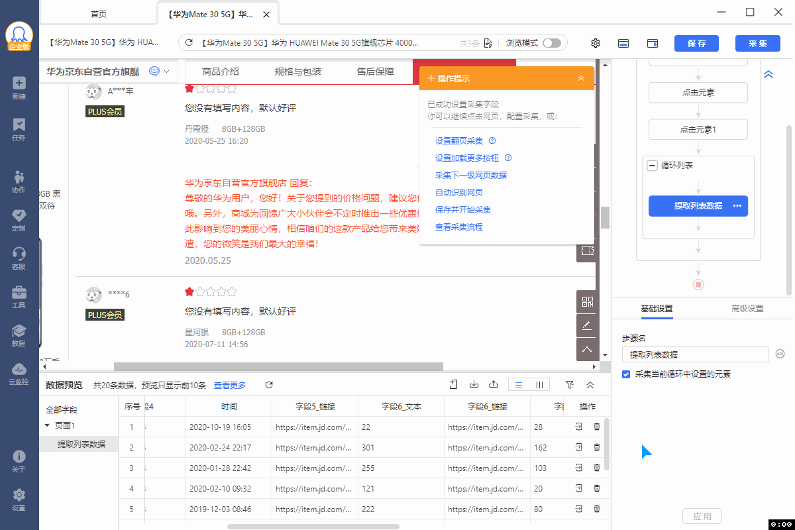Click the import (download arrow) data icon
This screenshot has width=795, height=530.
pyautogui.click(x=474, y=384)
